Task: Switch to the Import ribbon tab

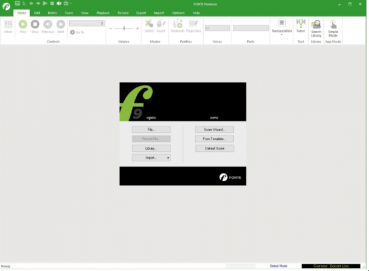Action: (x=159, y=13)
